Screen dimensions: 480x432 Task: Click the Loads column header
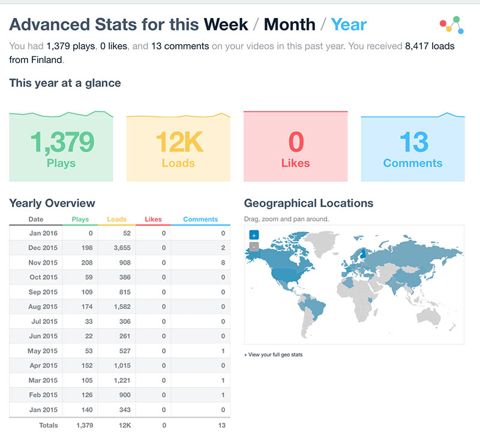click(x=116, y=220)
